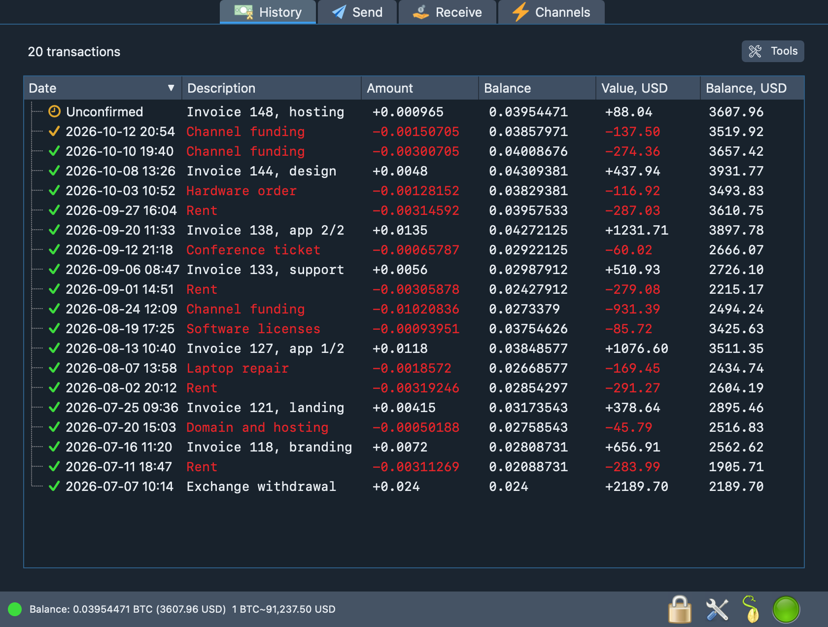Click checkmark icon for 2026-09-01 14:51 transaction
The height and width of the screenshot is (627, 828).
tap(54, 289)
